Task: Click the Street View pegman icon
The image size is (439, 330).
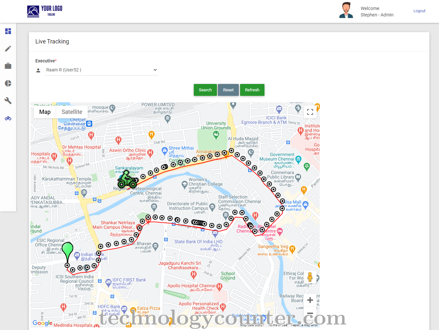Action: click(310, 277)
